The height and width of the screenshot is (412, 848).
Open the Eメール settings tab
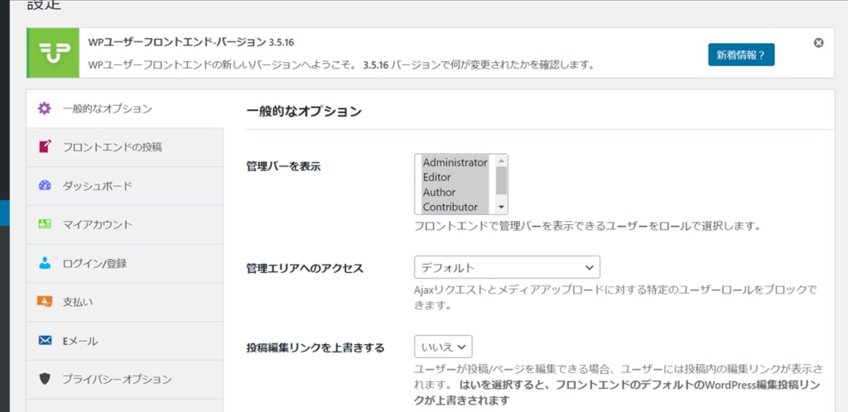125,341
